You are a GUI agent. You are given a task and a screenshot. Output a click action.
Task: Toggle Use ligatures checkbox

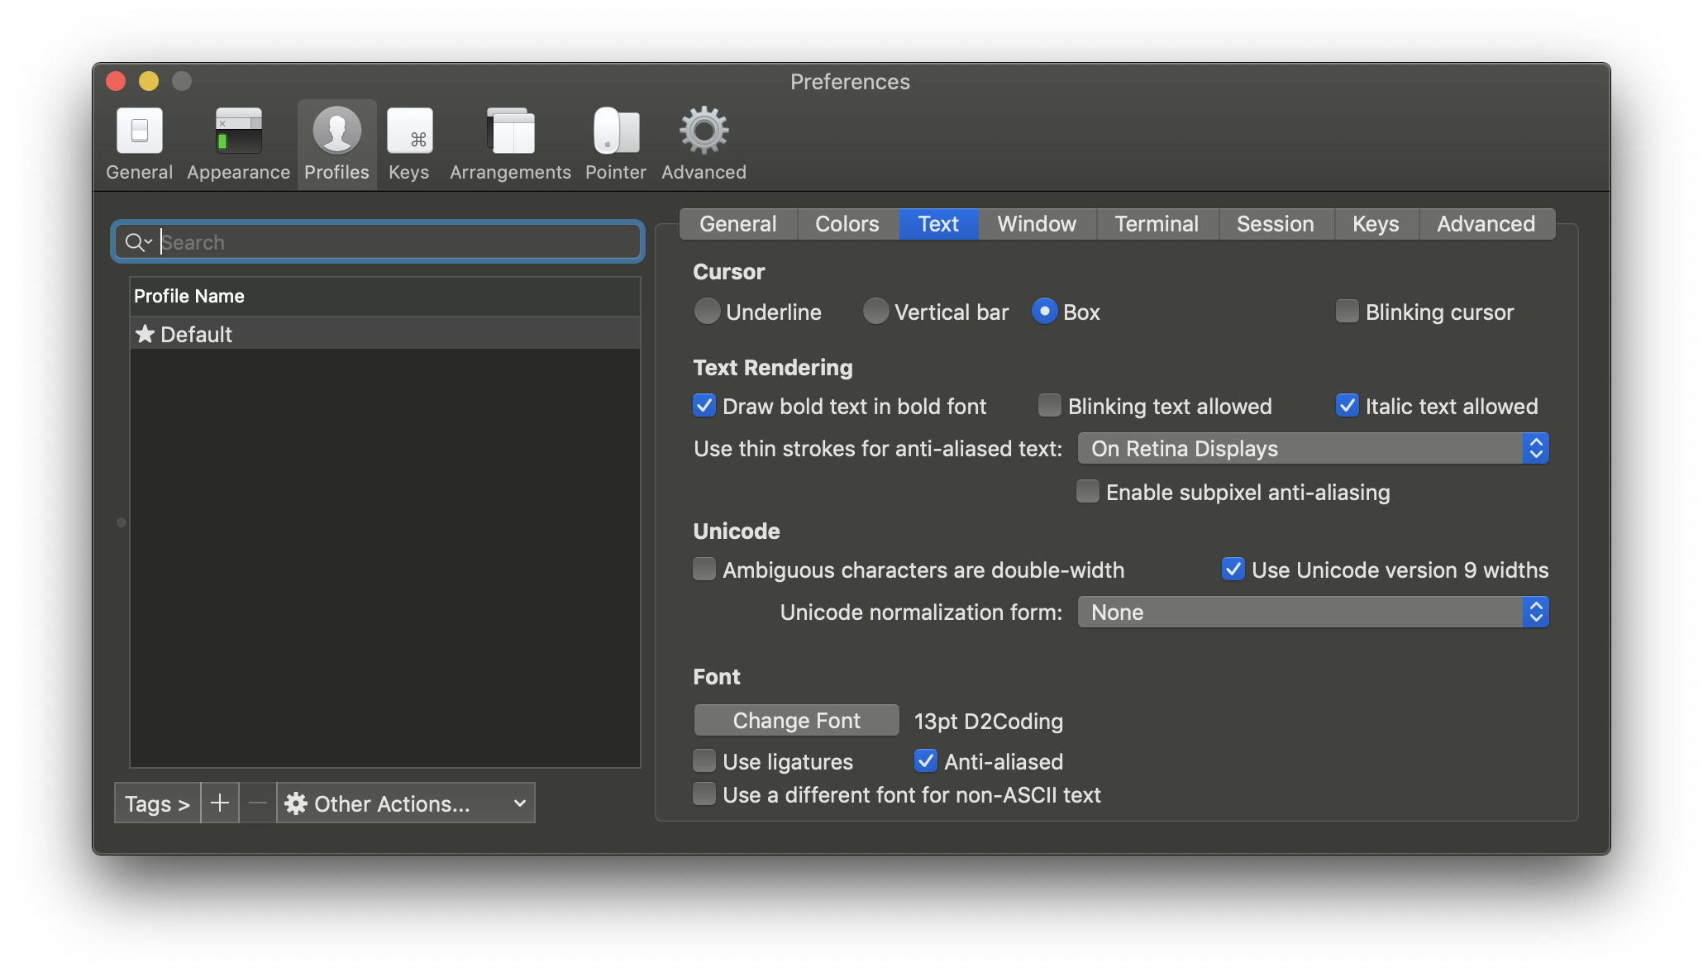(x=704, y=761)
